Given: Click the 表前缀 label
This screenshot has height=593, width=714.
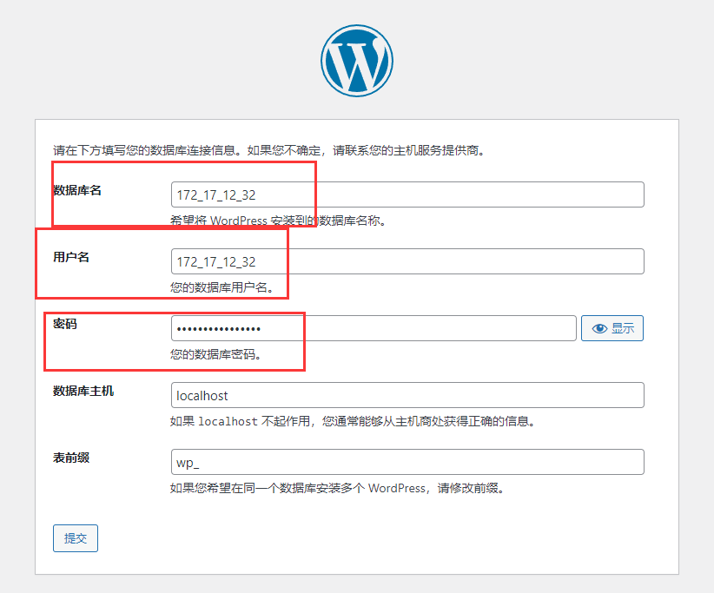Looking at the screenshot, I should [x=71, y=458].
